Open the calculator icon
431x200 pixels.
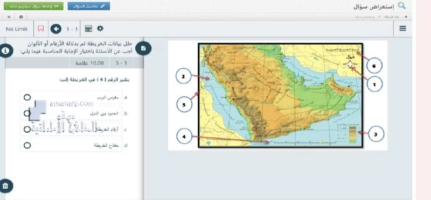88,28
